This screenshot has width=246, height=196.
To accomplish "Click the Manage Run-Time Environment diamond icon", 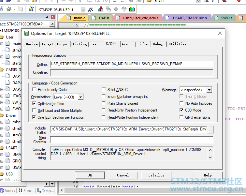I will tap(116, 9).
